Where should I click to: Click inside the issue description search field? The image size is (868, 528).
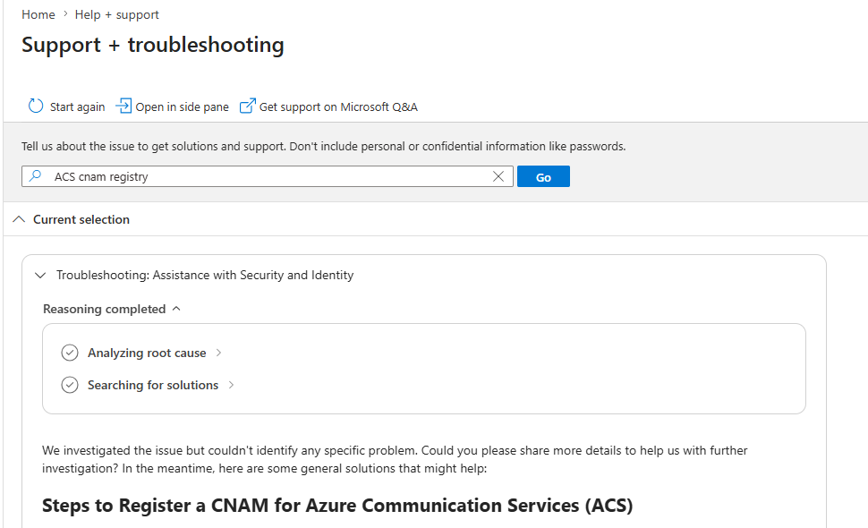pos(268,176)
